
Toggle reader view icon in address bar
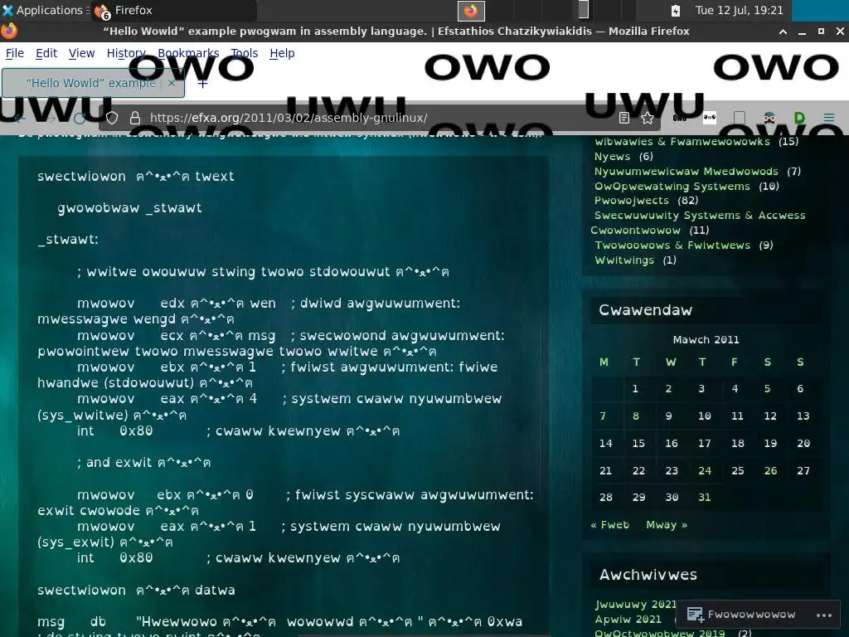click(x=624, y=118)
